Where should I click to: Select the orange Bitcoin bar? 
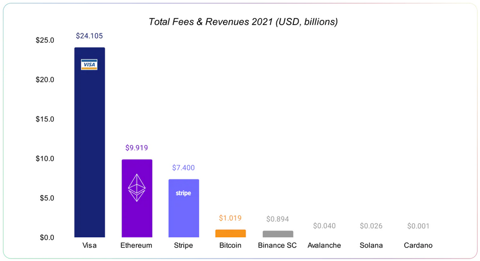pyautogui.click(x=230, y=233)
